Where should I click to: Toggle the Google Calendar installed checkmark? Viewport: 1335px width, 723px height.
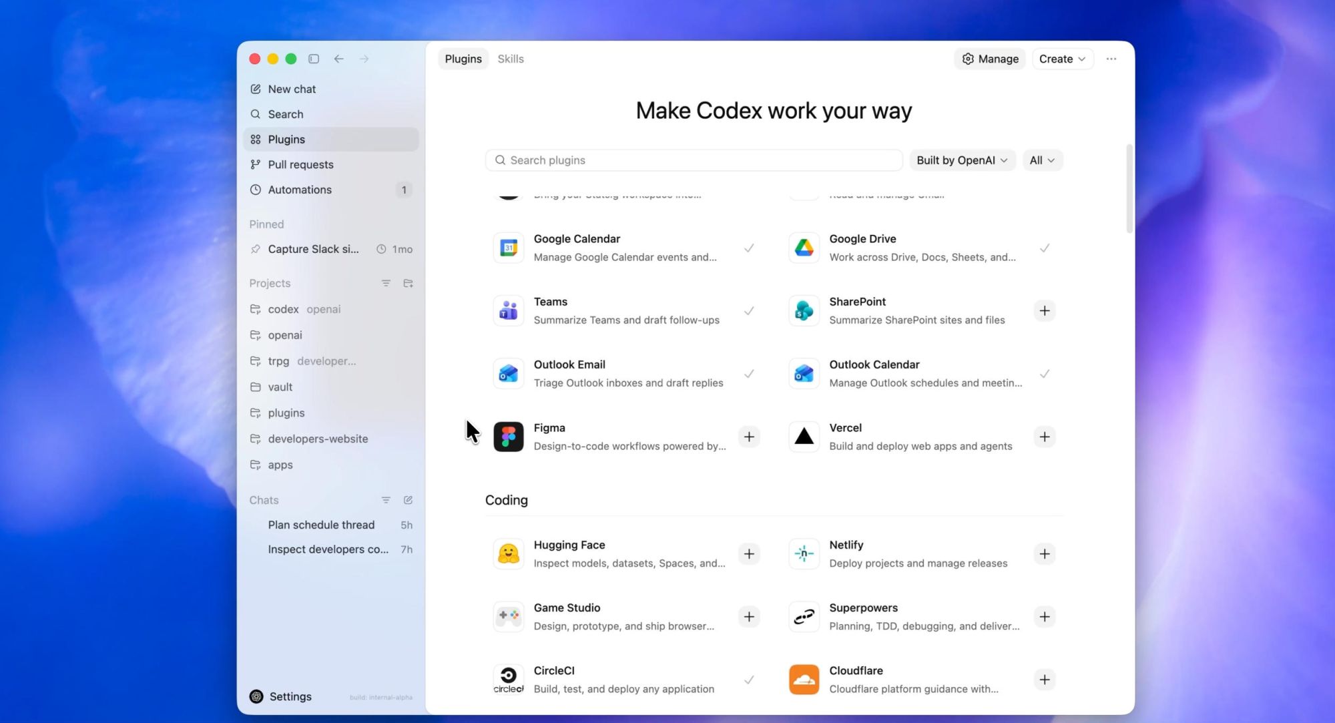tap(749, 248)
